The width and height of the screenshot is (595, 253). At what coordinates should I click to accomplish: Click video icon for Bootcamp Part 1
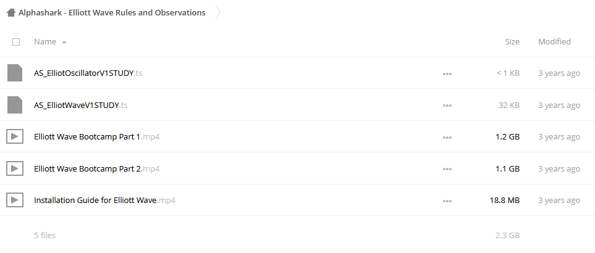tap(15, 137)
